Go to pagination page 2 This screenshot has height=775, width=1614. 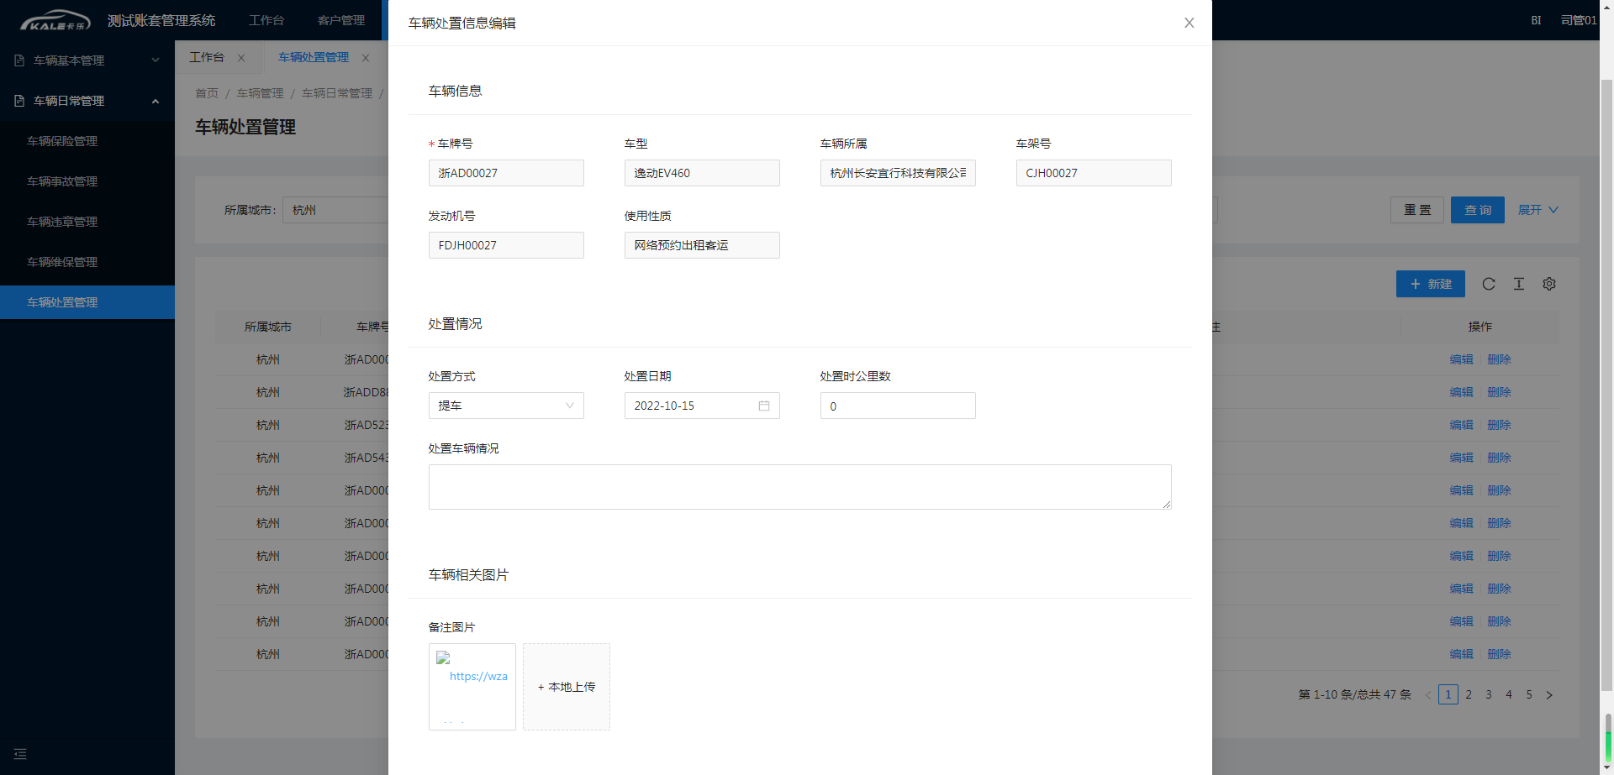[1469, 694]
